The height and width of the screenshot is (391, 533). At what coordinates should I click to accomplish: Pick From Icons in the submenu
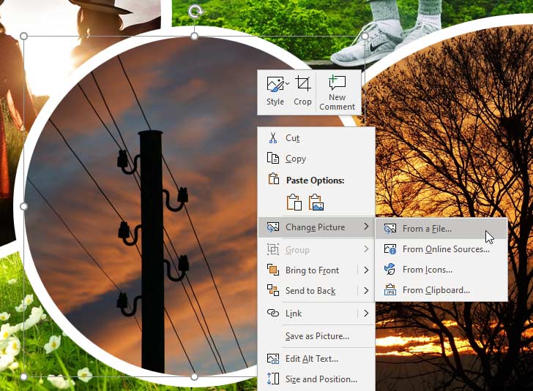pos(427,270)
